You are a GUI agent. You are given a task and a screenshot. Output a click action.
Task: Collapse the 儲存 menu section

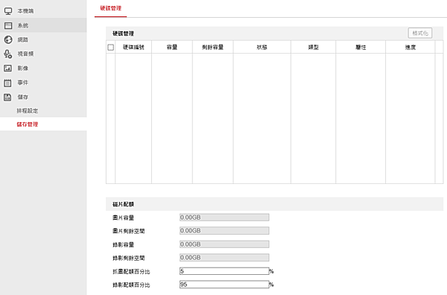(43, 97)
